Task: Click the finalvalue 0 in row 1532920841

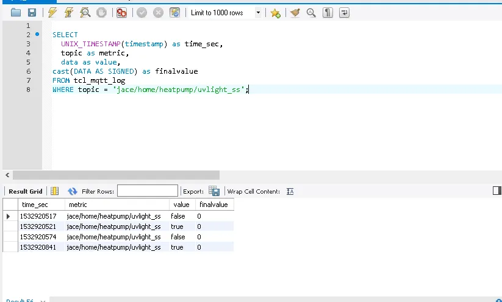Action: click(x=215, y=247)
